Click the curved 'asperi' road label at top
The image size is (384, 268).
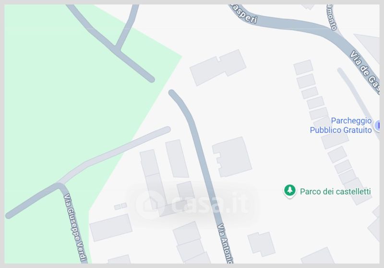point(244,15)
